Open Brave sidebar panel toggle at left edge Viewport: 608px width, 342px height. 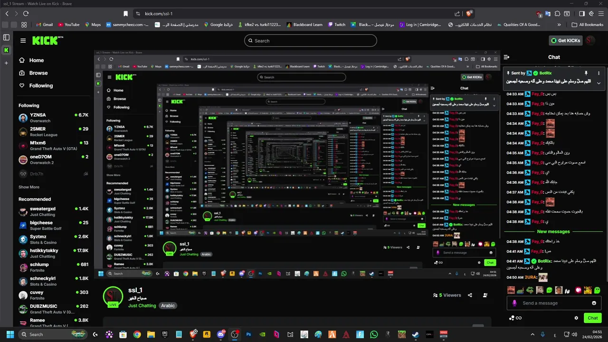coord(6,37)
